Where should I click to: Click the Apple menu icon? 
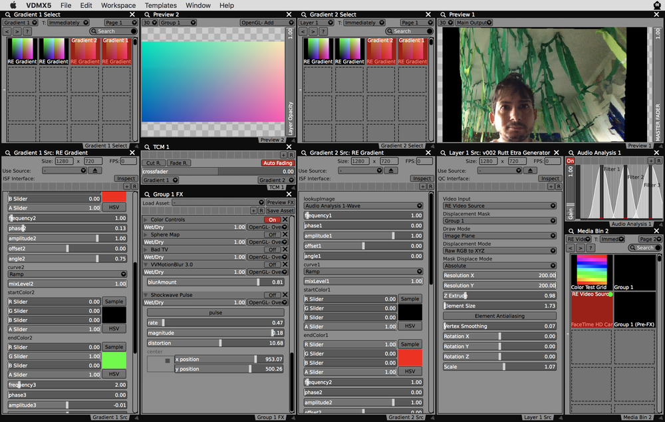pos(13,5)
